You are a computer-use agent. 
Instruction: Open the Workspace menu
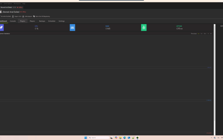tap(17, 3)
